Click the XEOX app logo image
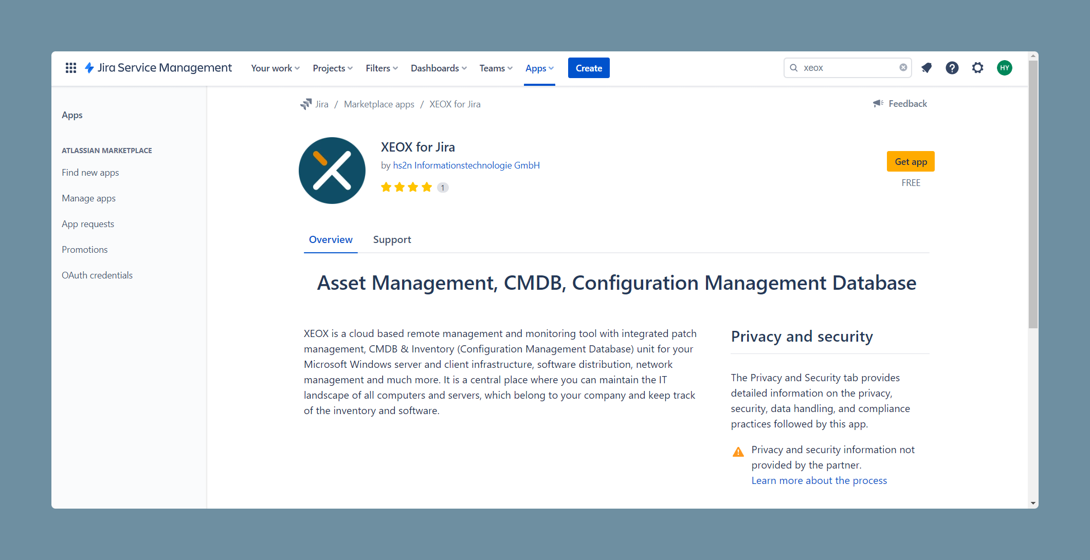The image size is (1090, 560). (332, 171)
